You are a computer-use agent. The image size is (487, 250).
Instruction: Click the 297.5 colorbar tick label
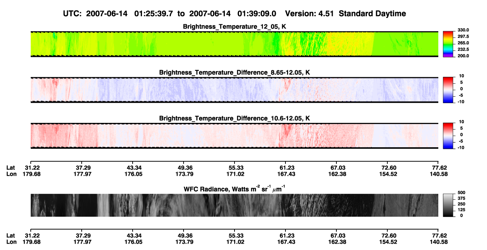[x=463, y=36]
